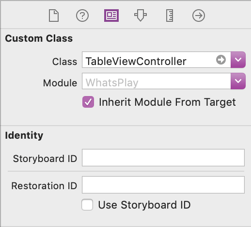Select the Identity inspector icon
251x227 pixels.
(111, 16)
